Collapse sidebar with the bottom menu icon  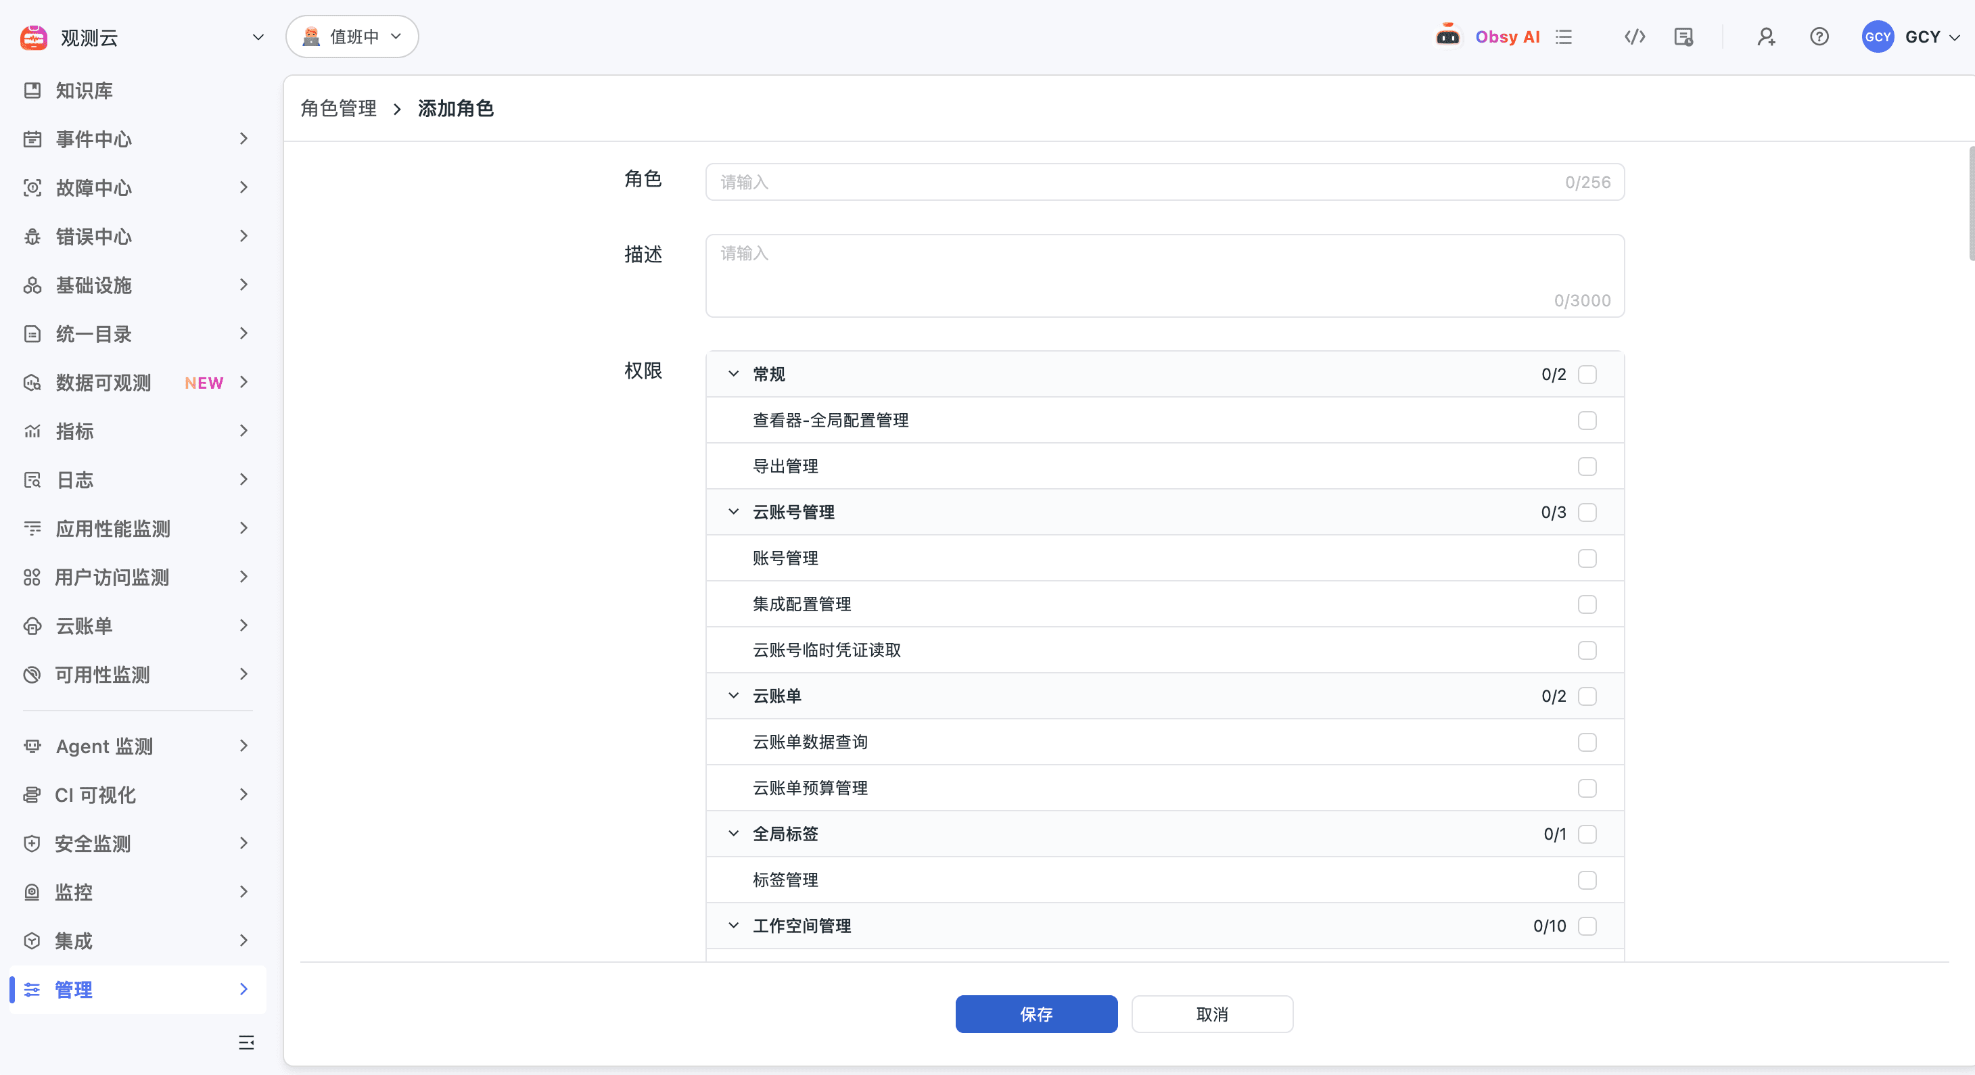[246, 1042]
